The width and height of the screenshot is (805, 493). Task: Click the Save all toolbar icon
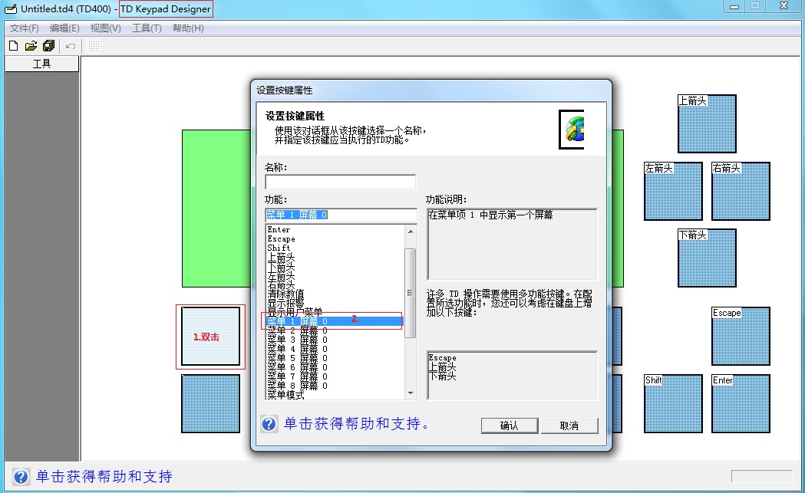pyautogui.click(x=49, y=46)
